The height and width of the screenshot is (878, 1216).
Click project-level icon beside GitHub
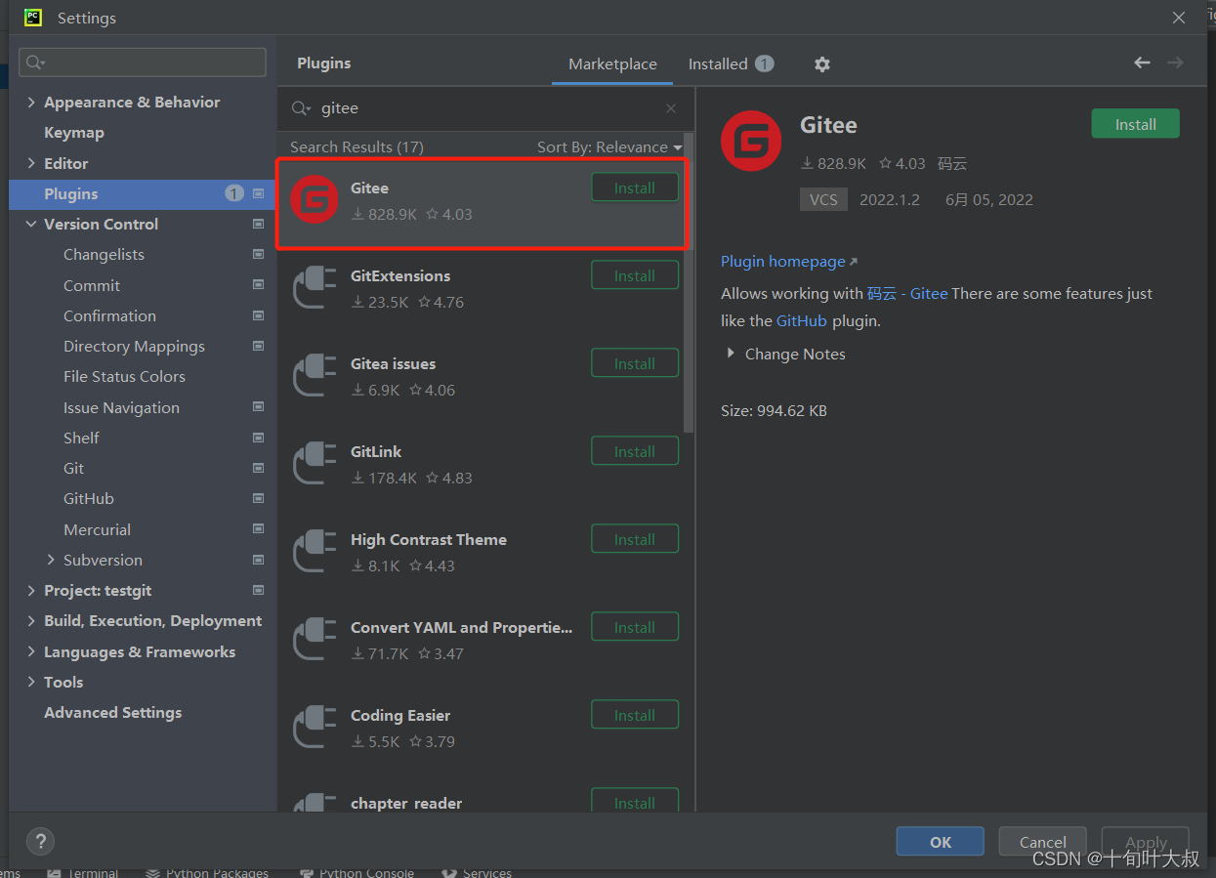point(258,498)
